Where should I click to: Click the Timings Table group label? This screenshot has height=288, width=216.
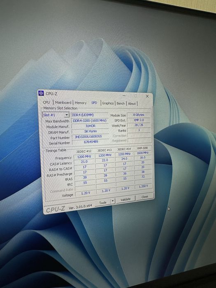56,151
